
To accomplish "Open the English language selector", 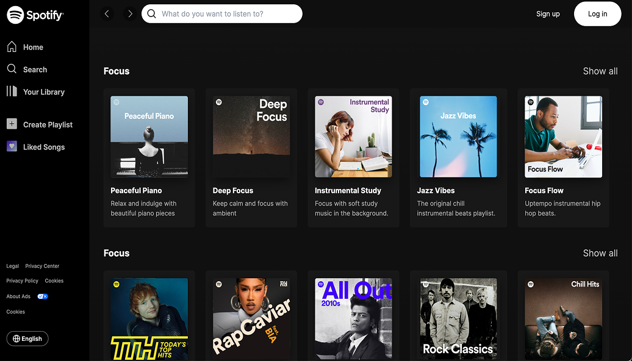I will 27,338.
